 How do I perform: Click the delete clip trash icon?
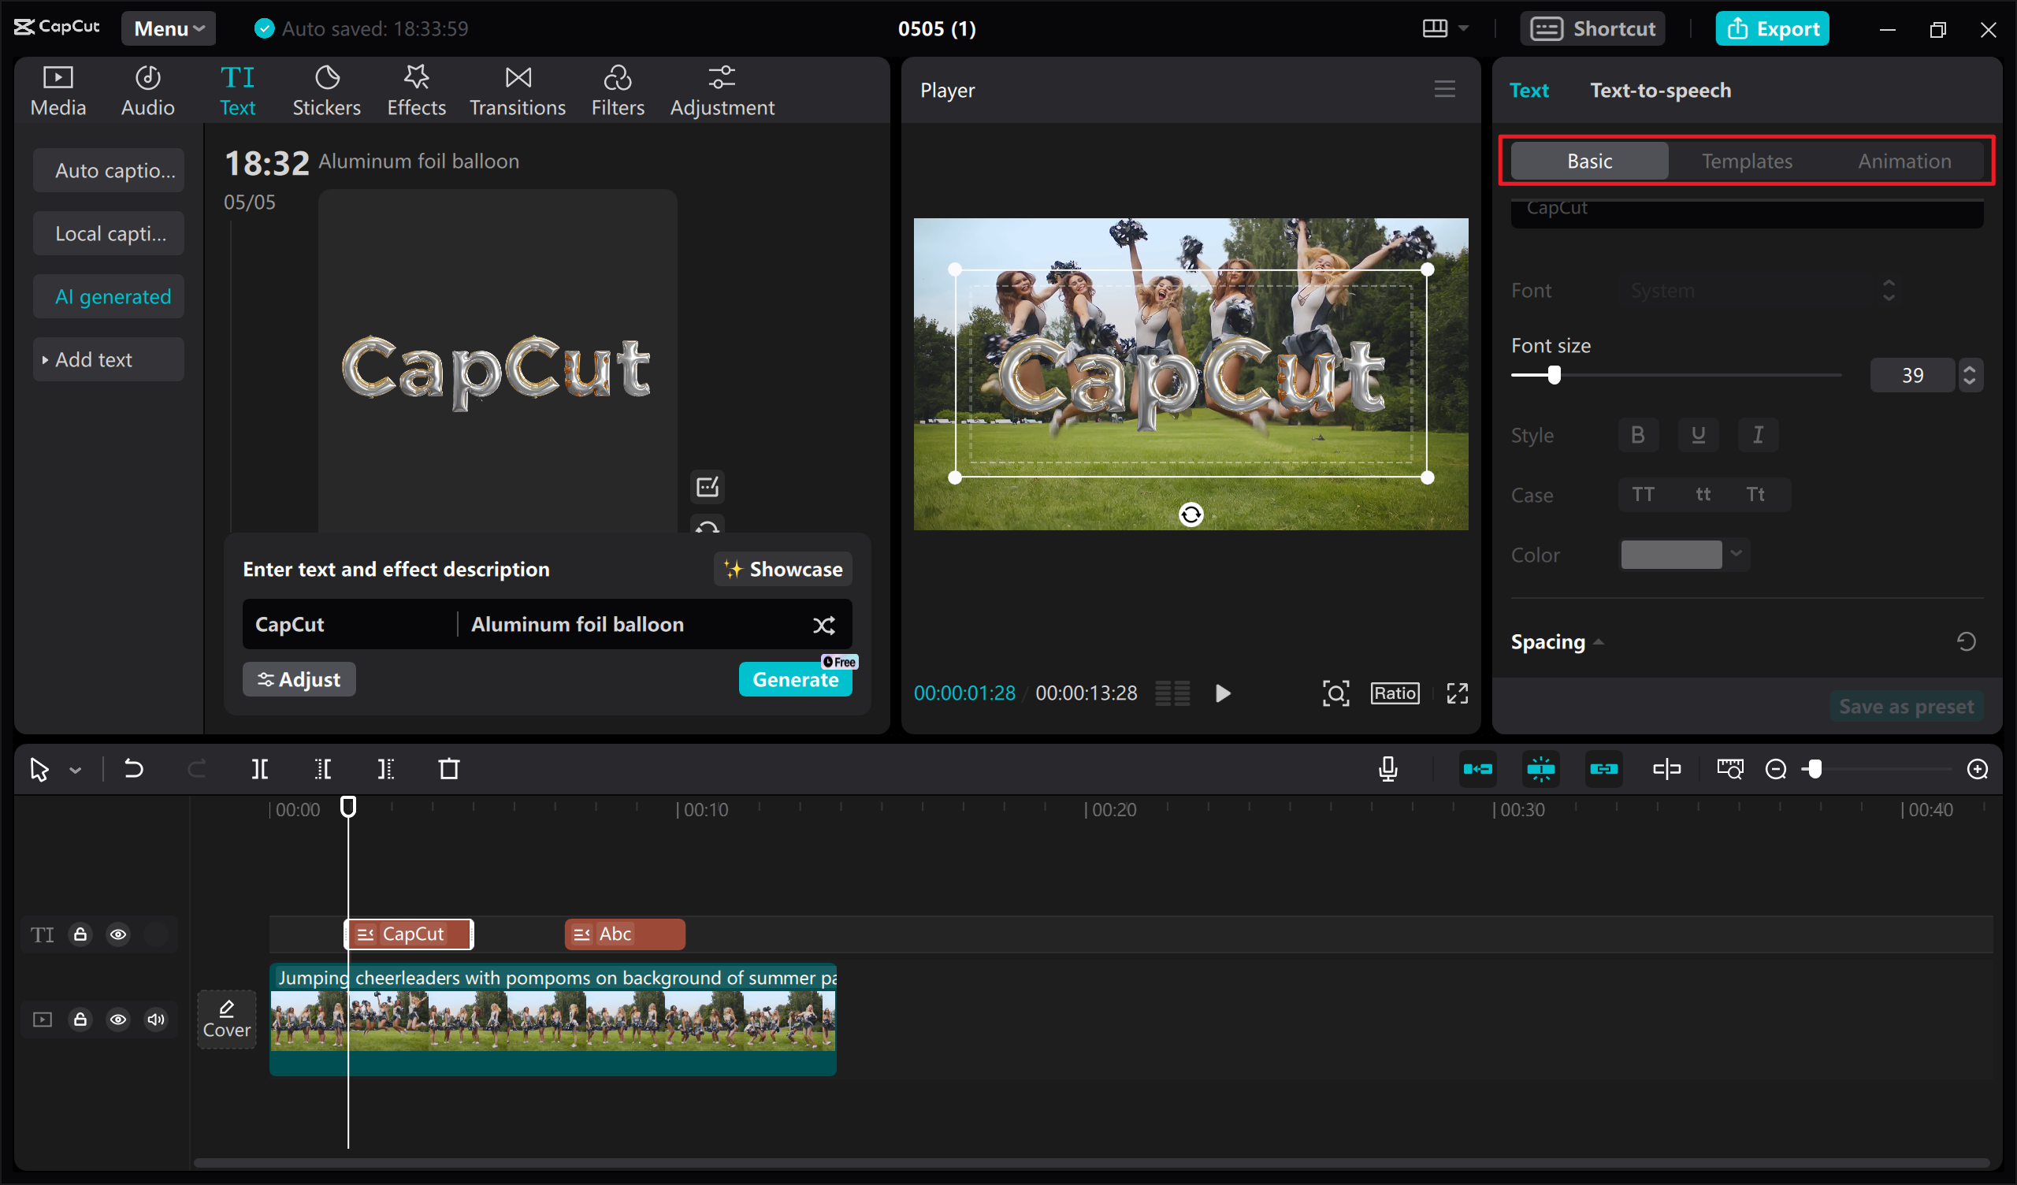(449, 770)
